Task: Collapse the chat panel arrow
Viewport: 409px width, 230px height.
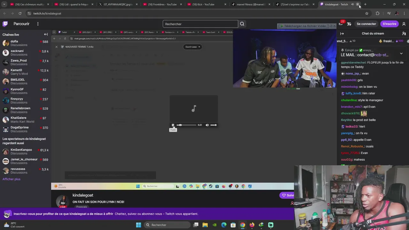Action: [342, 34]
